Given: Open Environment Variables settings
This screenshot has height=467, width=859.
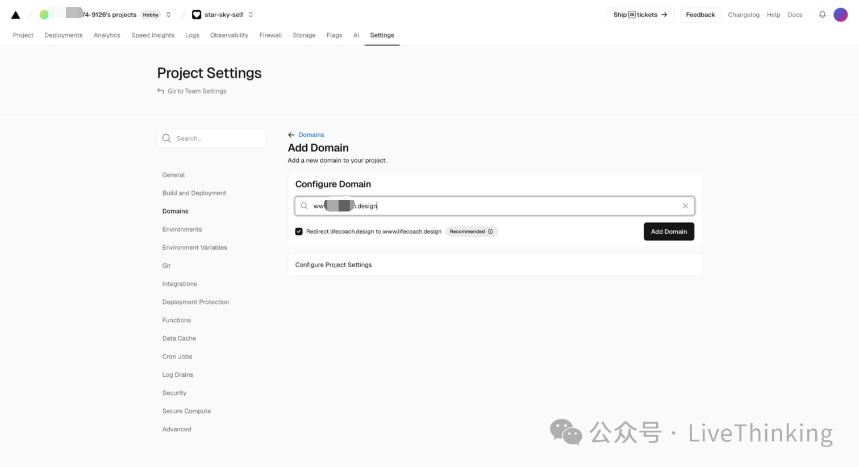Looking at the screenshot, I should (x=194, y=247).
